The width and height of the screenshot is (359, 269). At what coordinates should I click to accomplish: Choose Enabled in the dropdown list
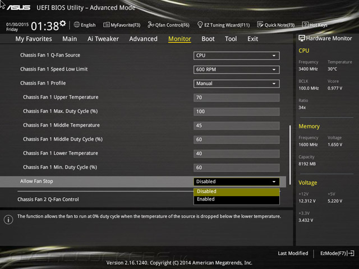(237, 200)
